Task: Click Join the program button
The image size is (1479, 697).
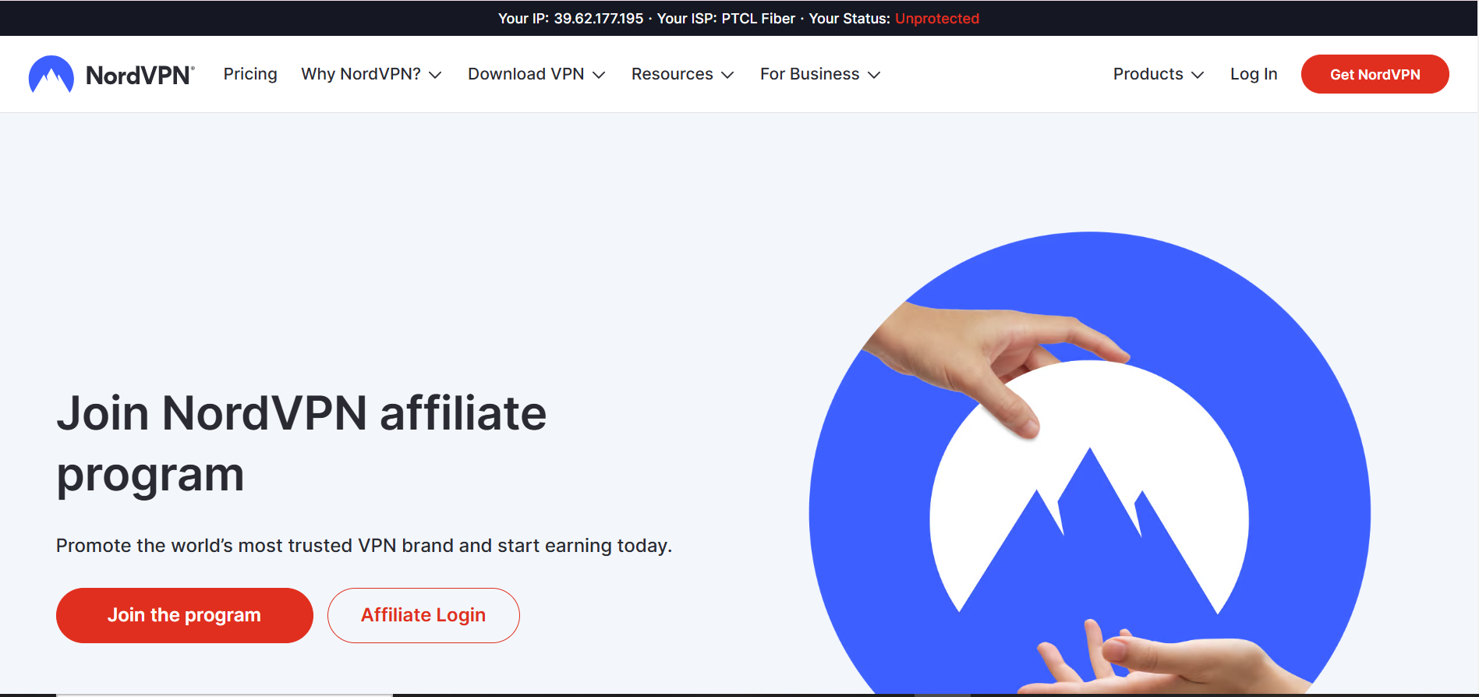Action: [185, 615]
